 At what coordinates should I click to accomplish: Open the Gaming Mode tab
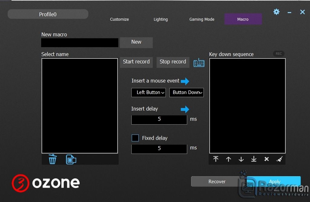202,19
